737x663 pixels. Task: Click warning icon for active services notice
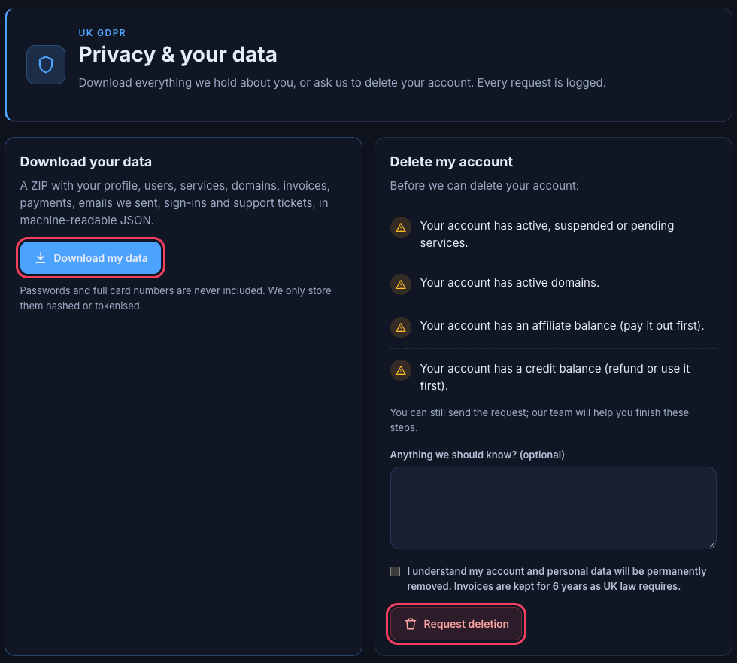(401, 227)
